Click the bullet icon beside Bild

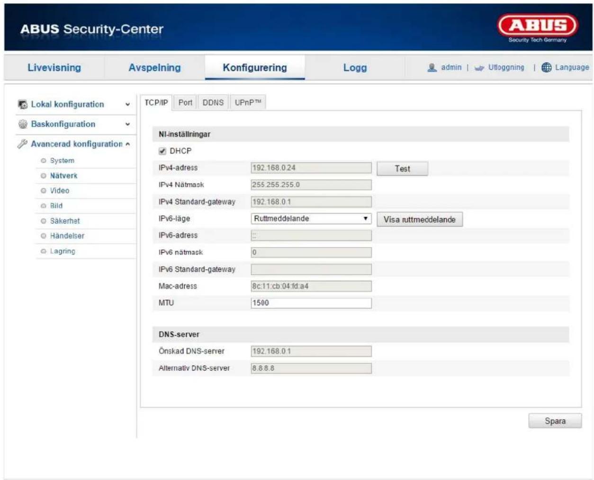coord(44,206)
